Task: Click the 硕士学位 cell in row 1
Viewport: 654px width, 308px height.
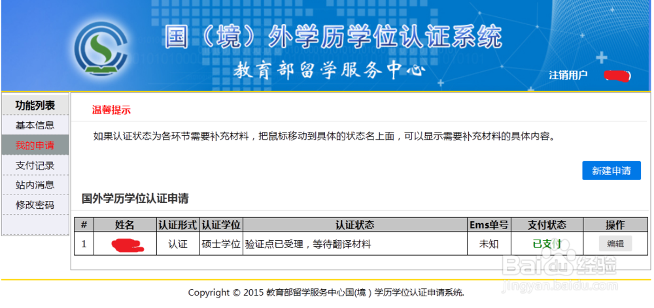Action: pyautogui.click(x=222, y=244)
